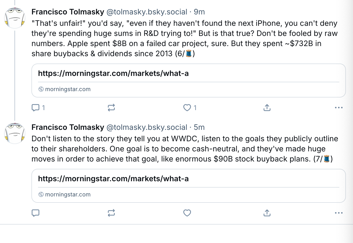Click the globe icon in the first link card
The height and width of the screenshot is (243, 353).
[x=41, y=89]
